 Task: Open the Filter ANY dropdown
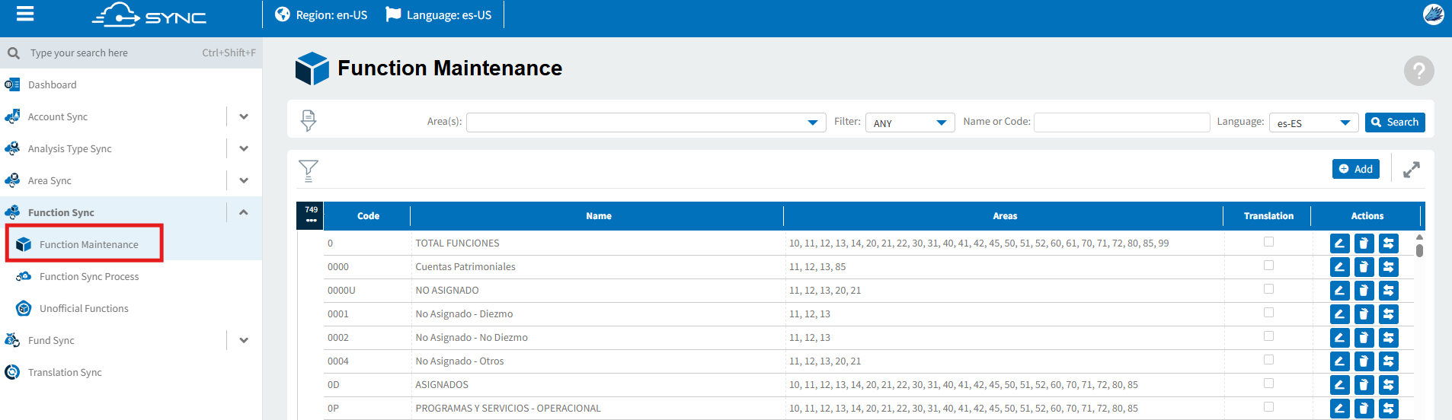[910, 123]
